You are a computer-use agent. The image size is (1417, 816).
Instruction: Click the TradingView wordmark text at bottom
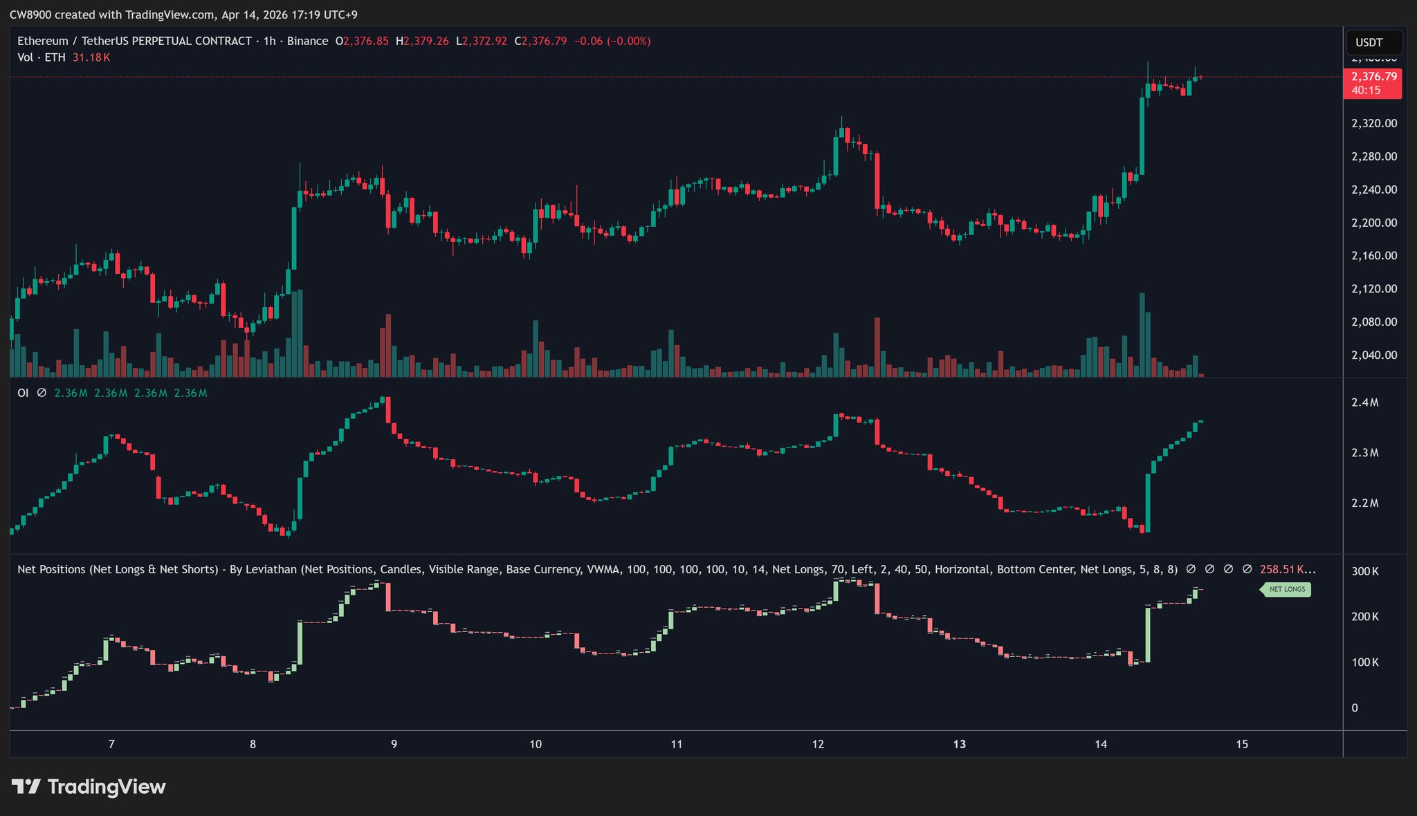point(107,787)
